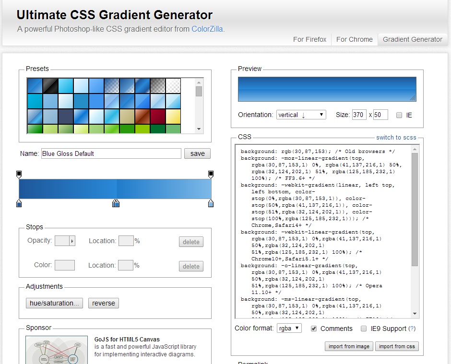Choose the khaki tan preset swatch
The image size is (451, 364).
127,116
